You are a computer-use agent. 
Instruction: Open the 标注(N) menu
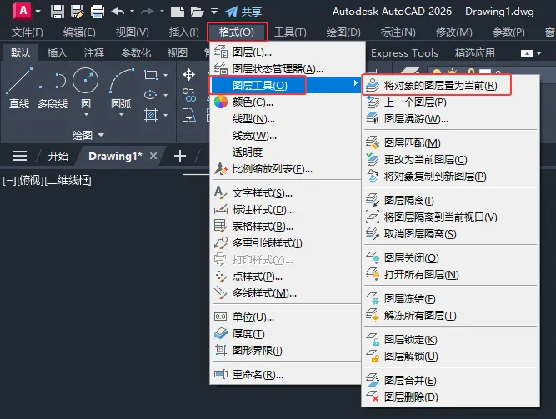pyautogui.click(x=398, y=32)
